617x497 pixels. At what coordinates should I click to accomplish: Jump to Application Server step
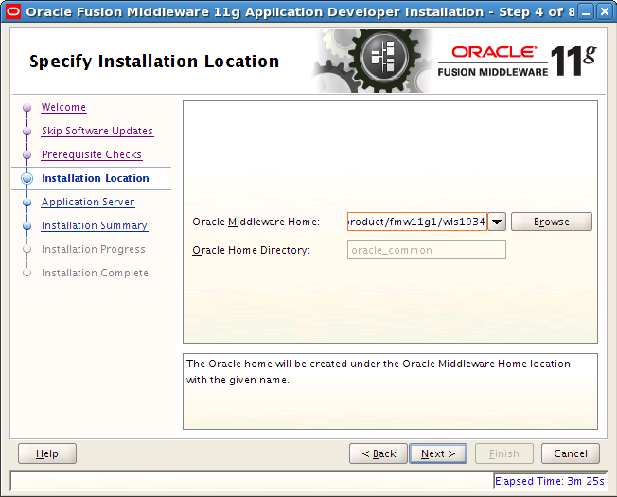88,202
